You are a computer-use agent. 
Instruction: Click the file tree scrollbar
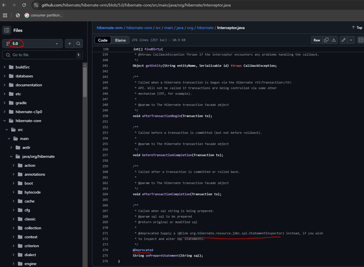click(x=85, y=83)
